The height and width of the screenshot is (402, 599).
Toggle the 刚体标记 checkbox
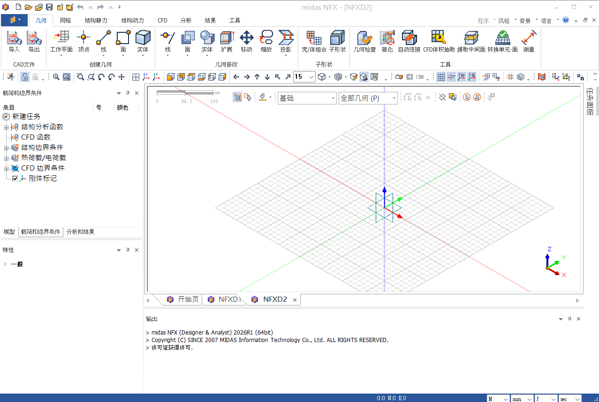[x=15, y=179]
